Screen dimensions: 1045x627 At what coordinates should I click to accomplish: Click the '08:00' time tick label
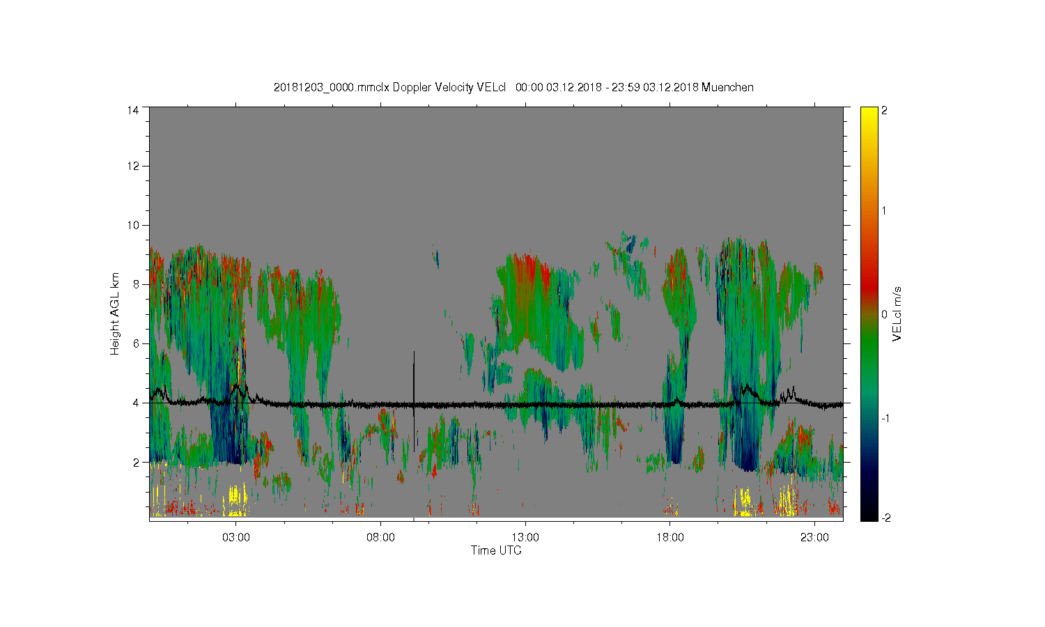point(380,538)
